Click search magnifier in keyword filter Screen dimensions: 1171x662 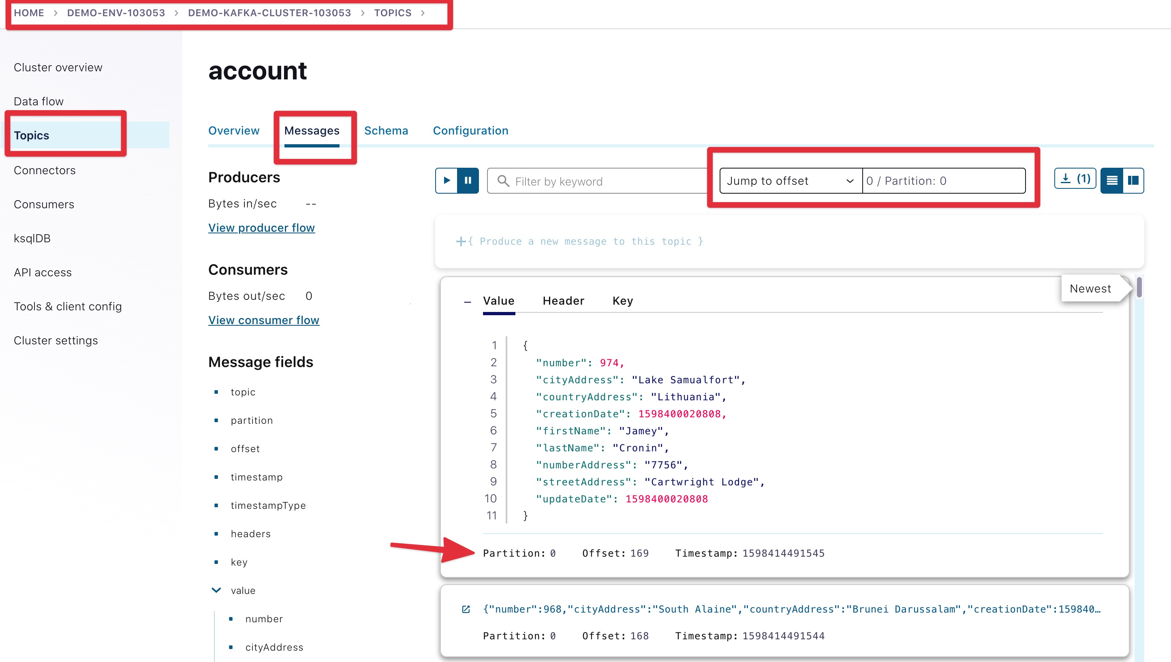coord(503,181)
